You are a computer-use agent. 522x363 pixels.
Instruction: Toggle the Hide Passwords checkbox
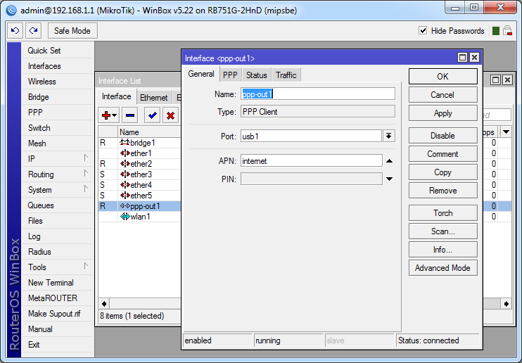(x=423, y=31)
